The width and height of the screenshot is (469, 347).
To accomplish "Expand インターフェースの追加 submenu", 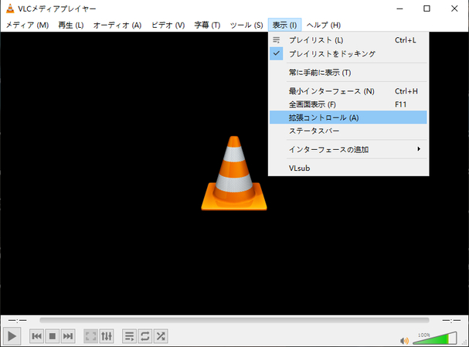I will (348, 149).
